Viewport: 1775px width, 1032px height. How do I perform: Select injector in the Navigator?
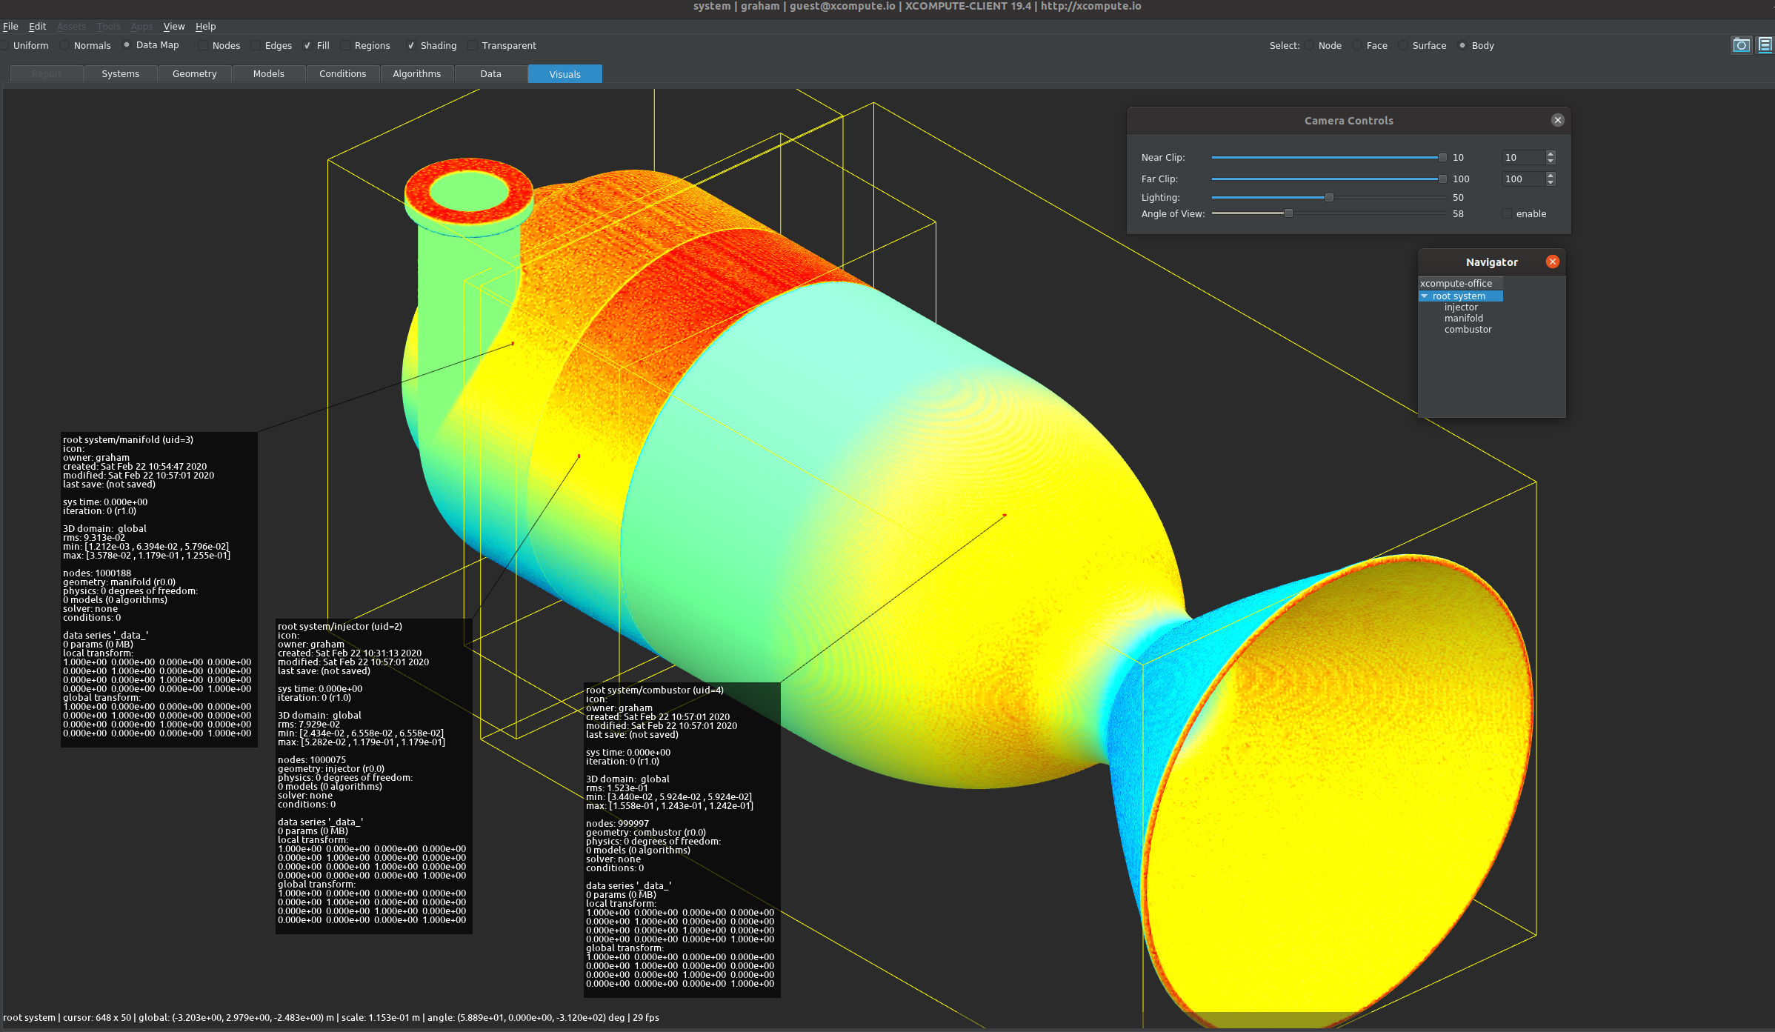coord(1460,307)
